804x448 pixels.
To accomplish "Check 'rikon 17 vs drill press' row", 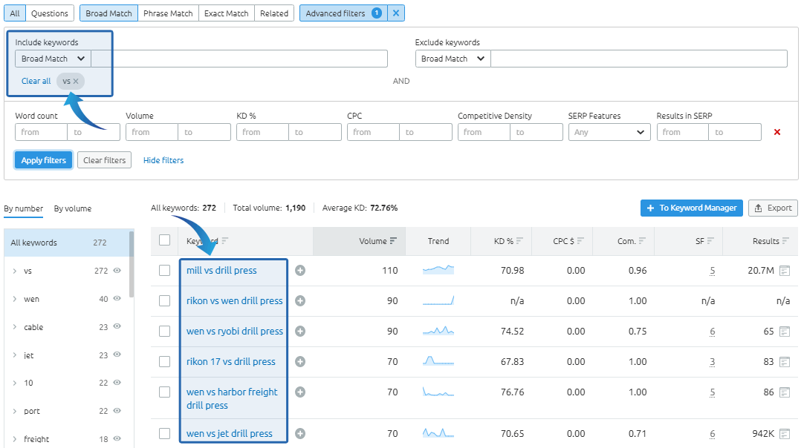I will click(x=165, y=361).
